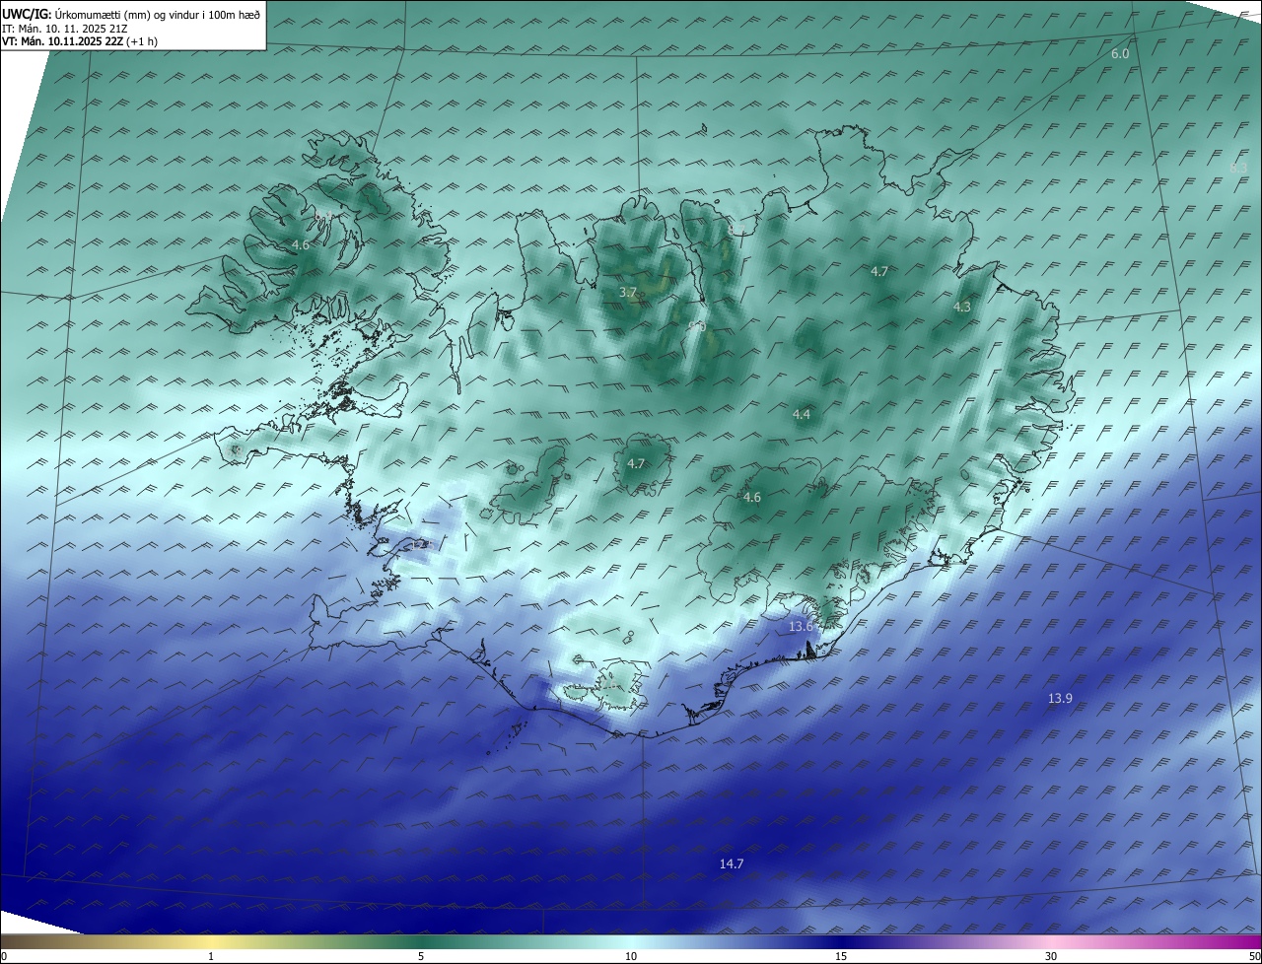Click the 4.4 value in the central highlands
Image resolution: width=1262 pixels, height=964 pixels.
click(802, 415)
